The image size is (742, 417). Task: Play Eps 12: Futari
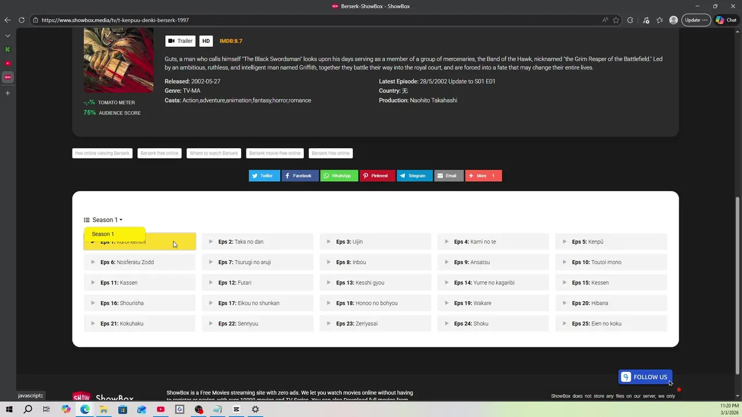258,283
